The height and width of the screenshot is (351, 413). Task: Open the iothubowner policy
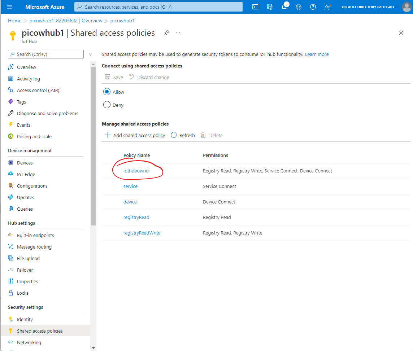pos(136,171)
